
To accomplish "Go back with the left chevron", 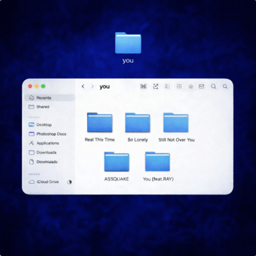I will [x=83, y=86].
